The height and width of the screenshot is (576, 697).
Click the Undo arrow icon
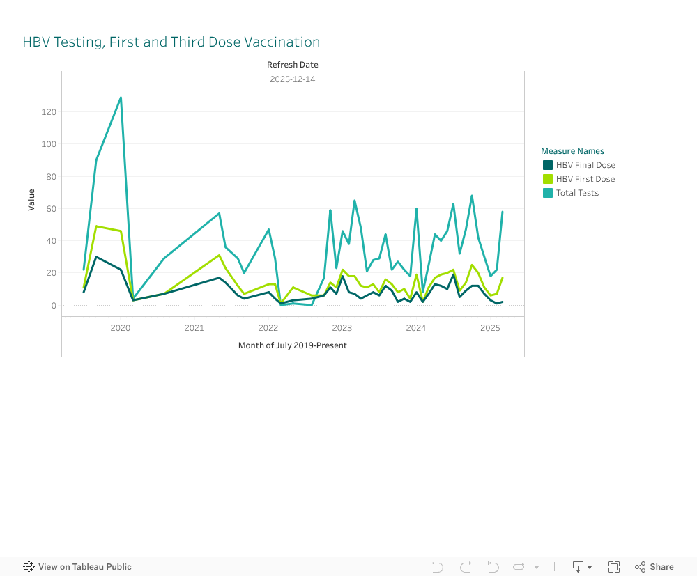[438, 567]
